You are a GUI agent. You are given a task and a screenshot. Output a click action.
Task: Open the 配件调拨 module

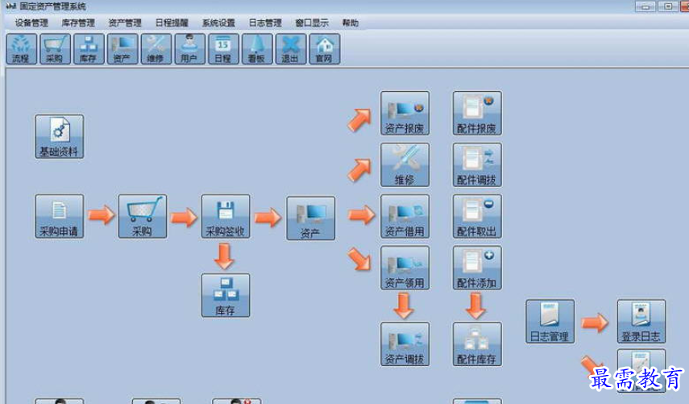477,165
